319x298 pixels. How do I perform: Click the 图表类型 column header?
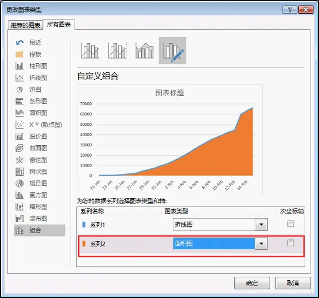point(176,211)
